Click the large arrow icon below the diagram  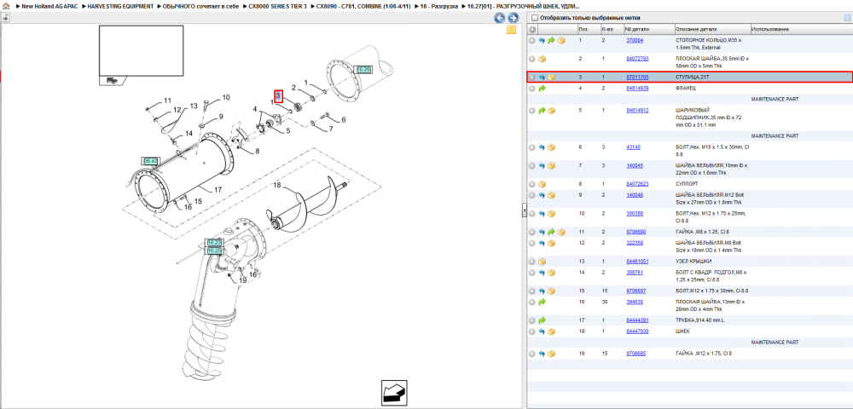pos(394,392)
